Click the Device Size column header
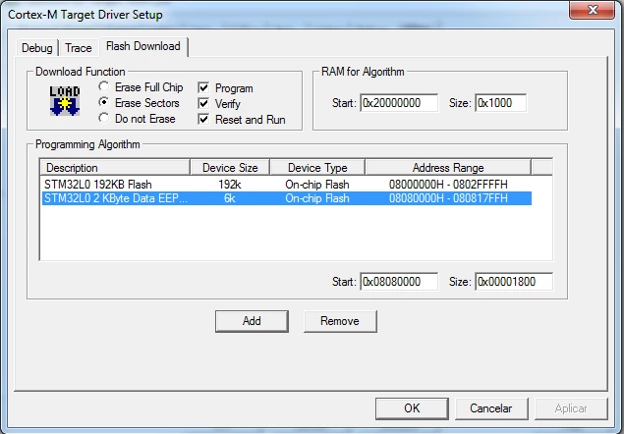 coord(230,168)
